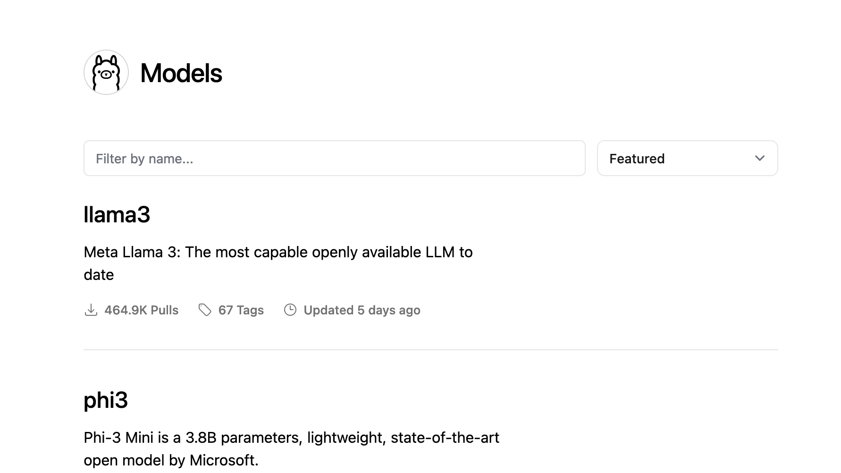Click the tag icon beside 67 Tags

pyautogui.click(x=205, y=310)
